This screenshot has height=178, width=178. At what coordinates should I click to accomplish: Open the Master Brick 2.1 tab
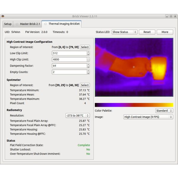(x=27, y=24)
